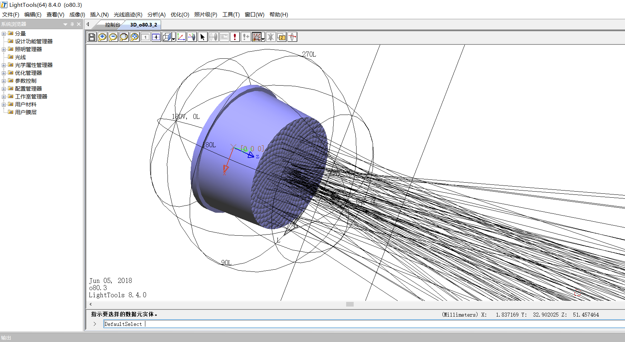
Task: Expand the 照明管理器 tree node
Action: (4, 49)
